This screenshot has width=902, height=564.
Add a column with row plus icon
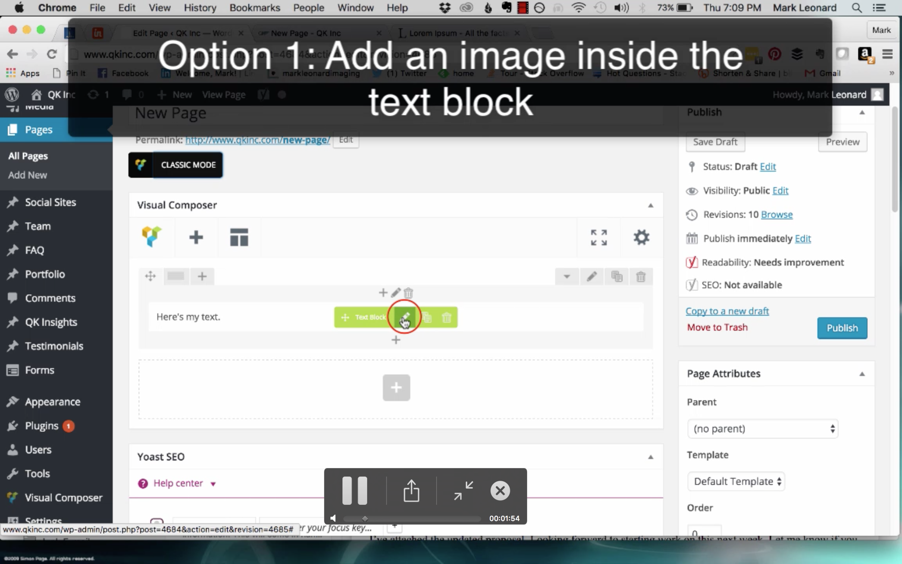pyautogui.click(x=202, y=276)
